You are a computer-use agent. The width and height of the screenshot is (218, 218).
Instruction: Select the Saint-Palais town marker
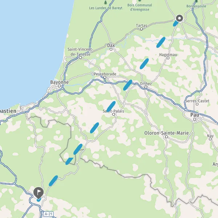click(x=113, y=114)
